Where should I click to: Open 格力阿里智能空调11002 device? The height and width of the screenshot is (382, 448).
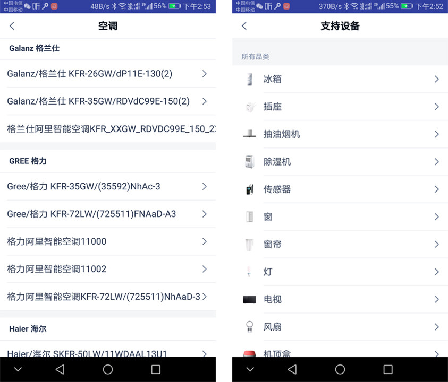point(57,269)
